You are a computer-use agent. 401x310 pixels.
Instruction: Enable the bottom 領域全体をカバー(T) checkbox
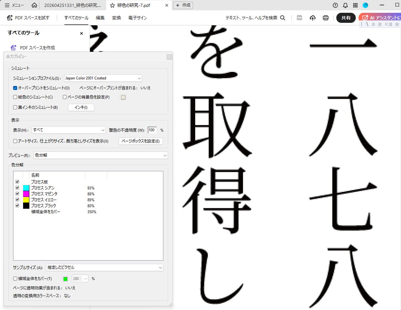click(x=15, y=278)
